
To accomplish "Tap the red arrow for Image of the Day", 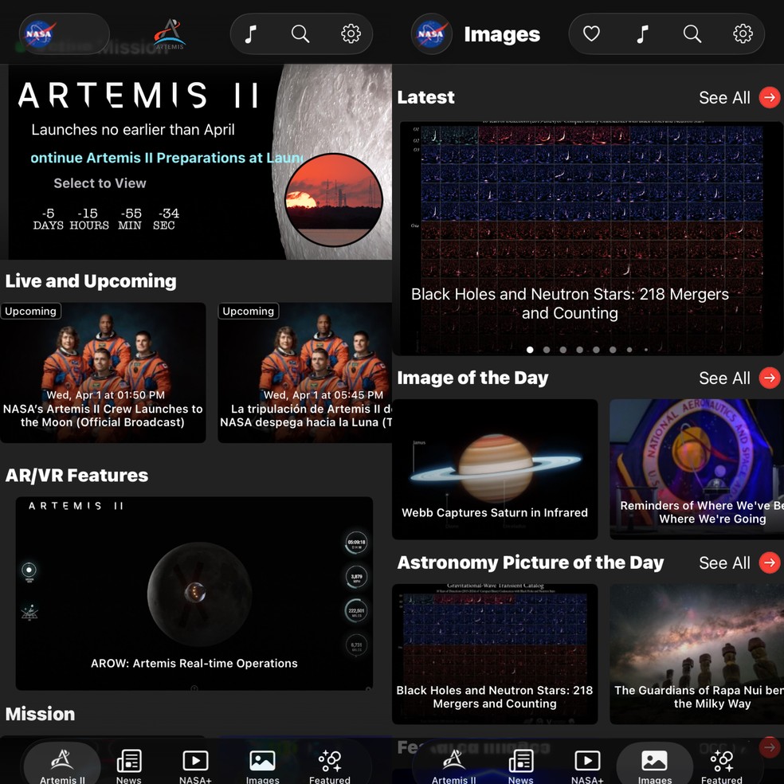I will click(x=769, y=378).
